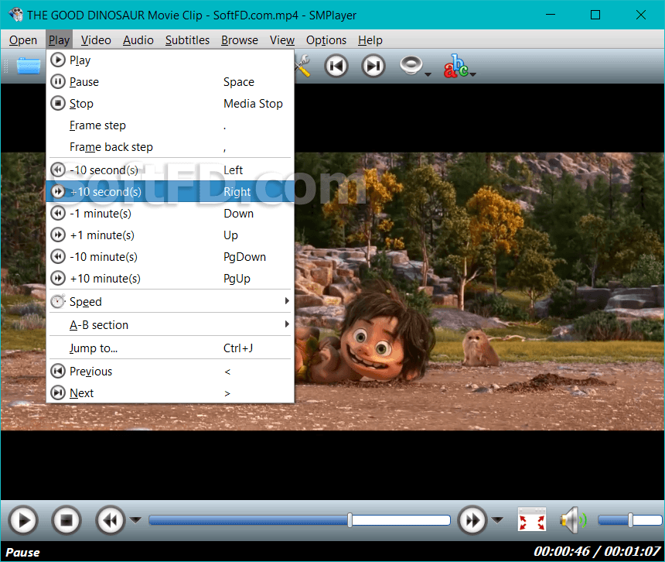Viewport: 665px width, 562px height.
Task: Select Frame back step menu entry
Action: point(170,147)
